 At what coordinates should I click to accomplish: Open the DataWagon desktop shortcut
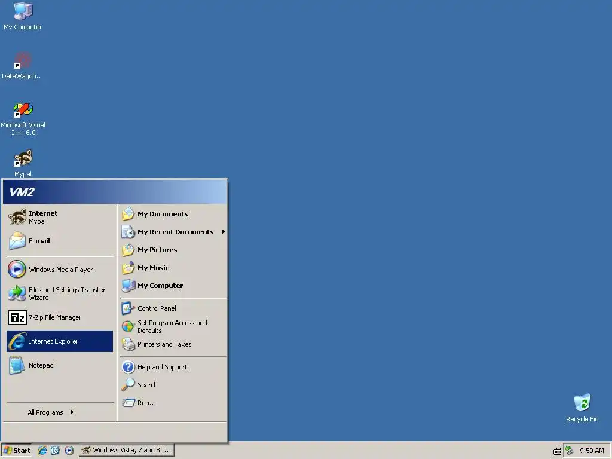point(23,66)
